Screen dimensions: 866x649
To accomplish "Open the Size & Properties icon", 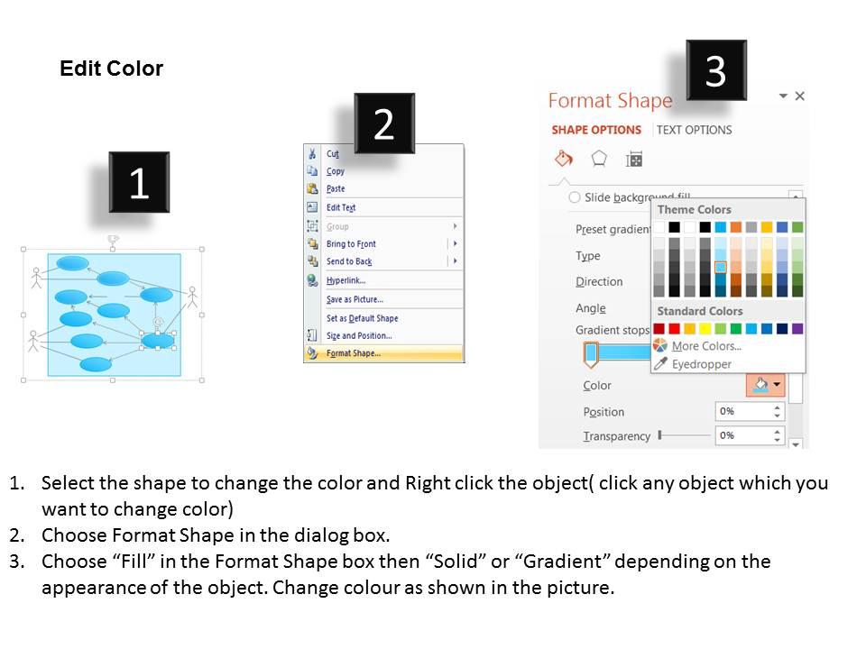I will [634, 160].
